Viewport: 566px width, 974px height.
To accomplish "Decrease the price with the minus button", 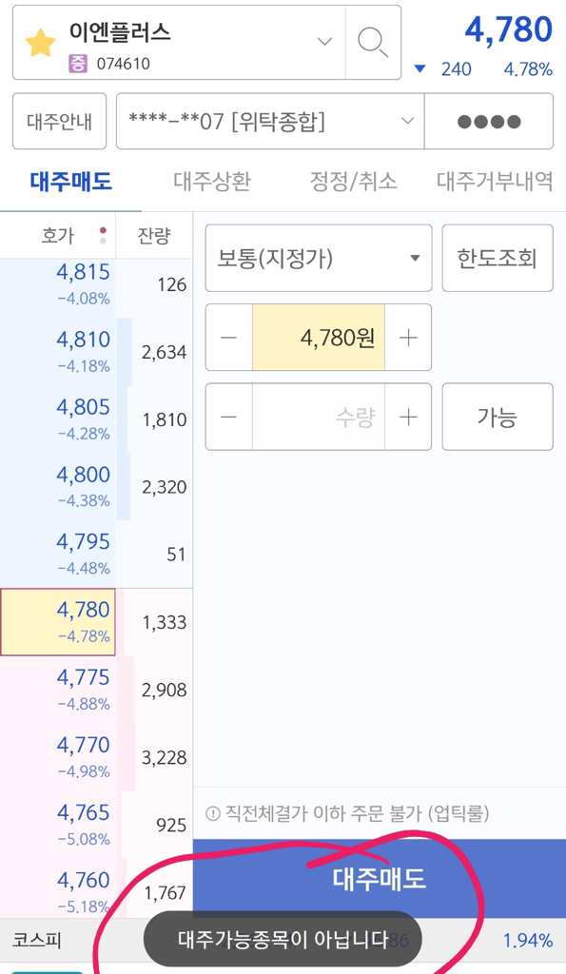I will pyautogui.click(x=228, y=338).
